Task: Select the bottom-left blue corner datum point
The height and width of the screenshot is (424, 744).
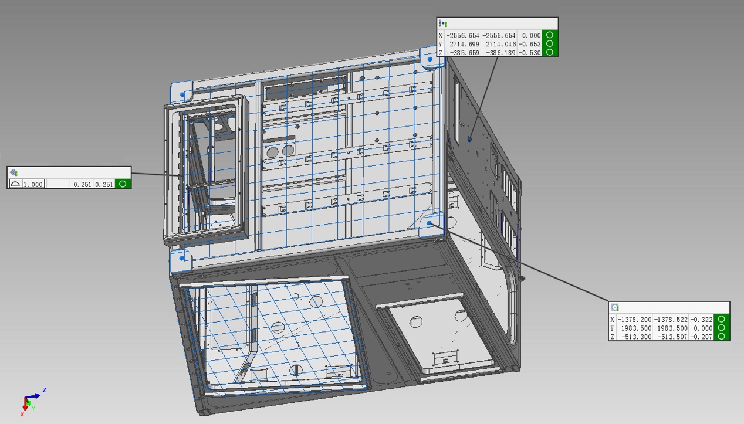Action: click(182, 258)
